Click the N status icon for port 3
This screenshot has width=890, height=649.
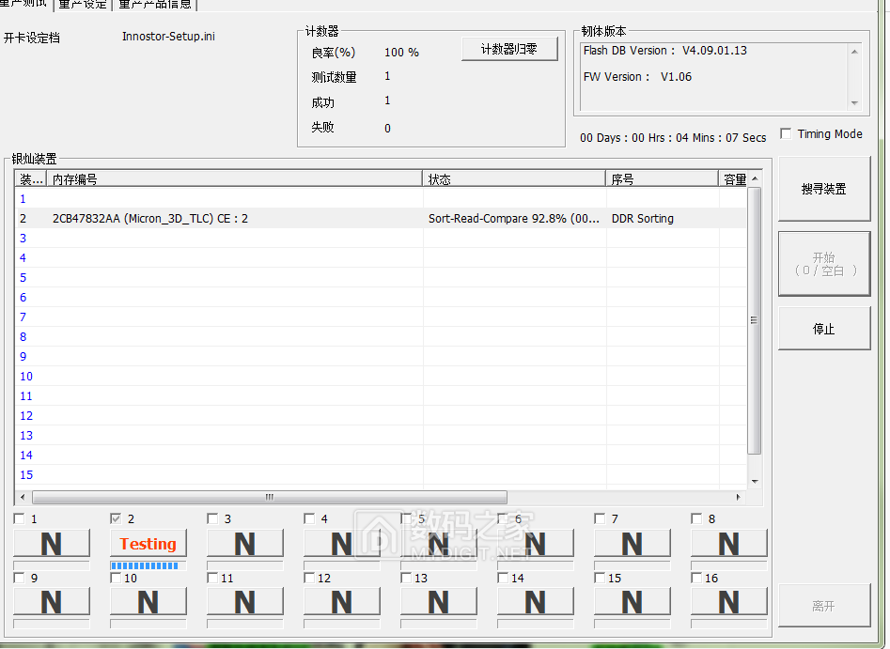pos(244,544)
